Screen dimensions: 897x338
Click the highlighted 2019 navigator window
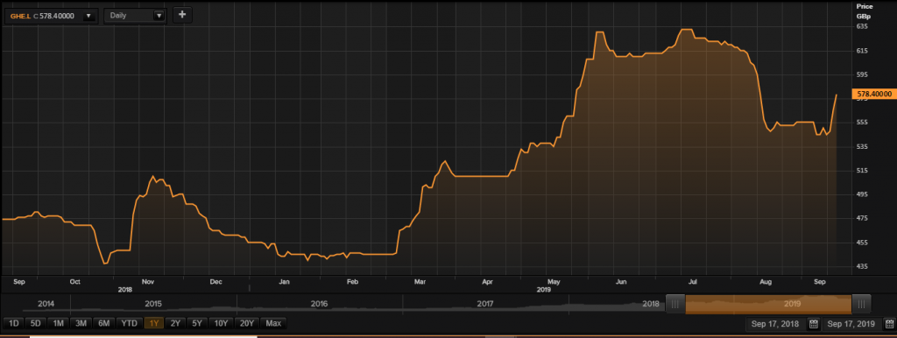(x=768, y=304)
